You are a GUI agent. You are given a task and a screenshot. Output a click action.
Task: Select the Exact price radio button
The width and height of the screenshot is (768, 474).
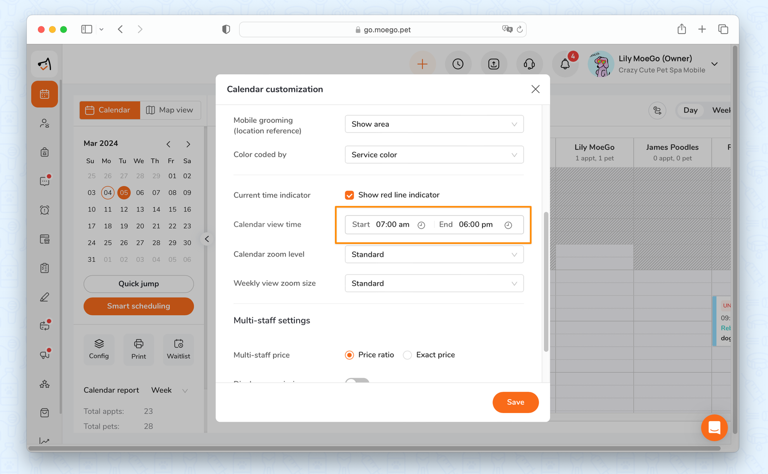tap(407, 355)
